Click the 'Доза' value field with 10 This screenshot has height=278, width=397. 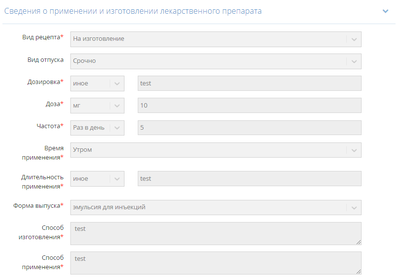point(249,106)
